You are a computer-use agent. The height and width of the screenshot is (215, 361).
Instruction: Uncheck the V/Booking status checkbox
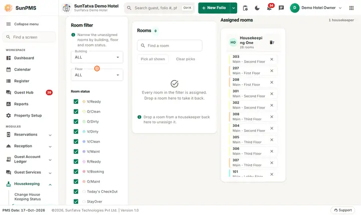point(76,171)
